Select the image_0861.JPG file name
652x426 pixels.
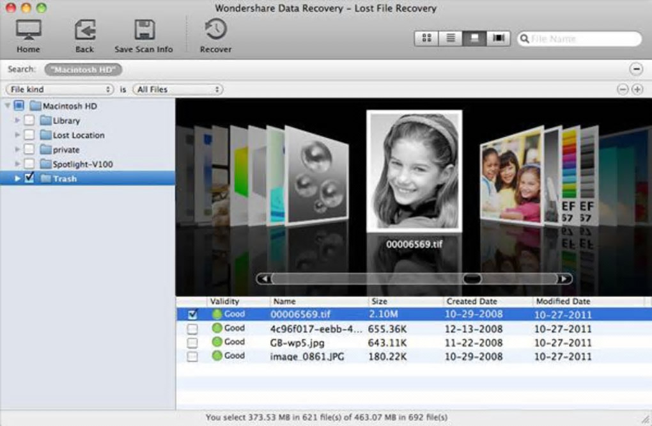(307, 356)
